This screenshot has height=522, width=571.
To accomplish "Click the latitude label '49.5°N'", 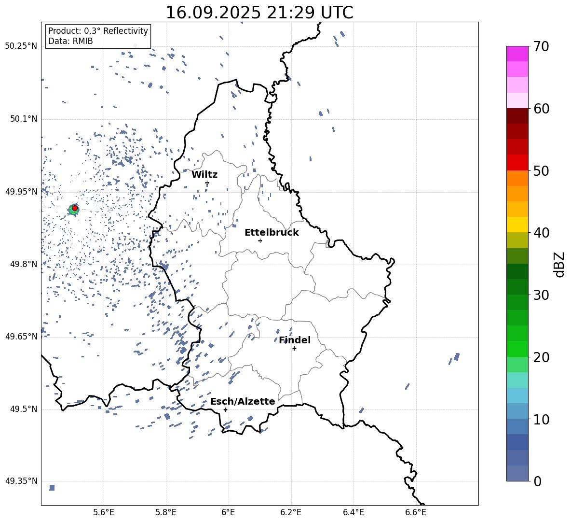I will coord(24,409).
